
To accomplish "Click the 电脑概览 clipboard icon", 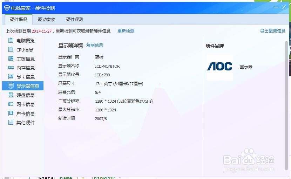I will point(11,40).
